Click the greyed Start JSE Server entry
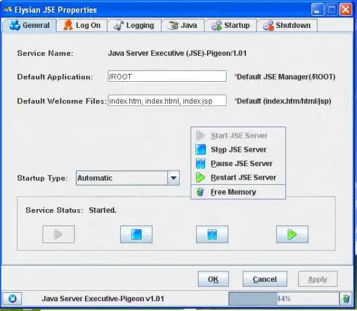 pyautogui.click(x=238, y=136)
